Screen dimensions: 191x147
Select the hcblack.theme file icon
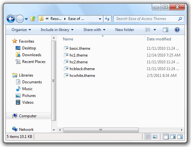point(66,69)
